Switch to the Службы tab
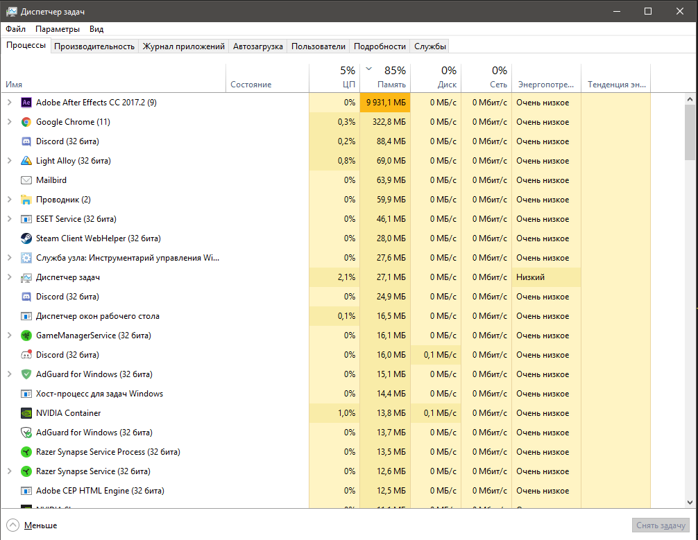The image size is (698, 540). pyautogui.click(x=430, y=46)
